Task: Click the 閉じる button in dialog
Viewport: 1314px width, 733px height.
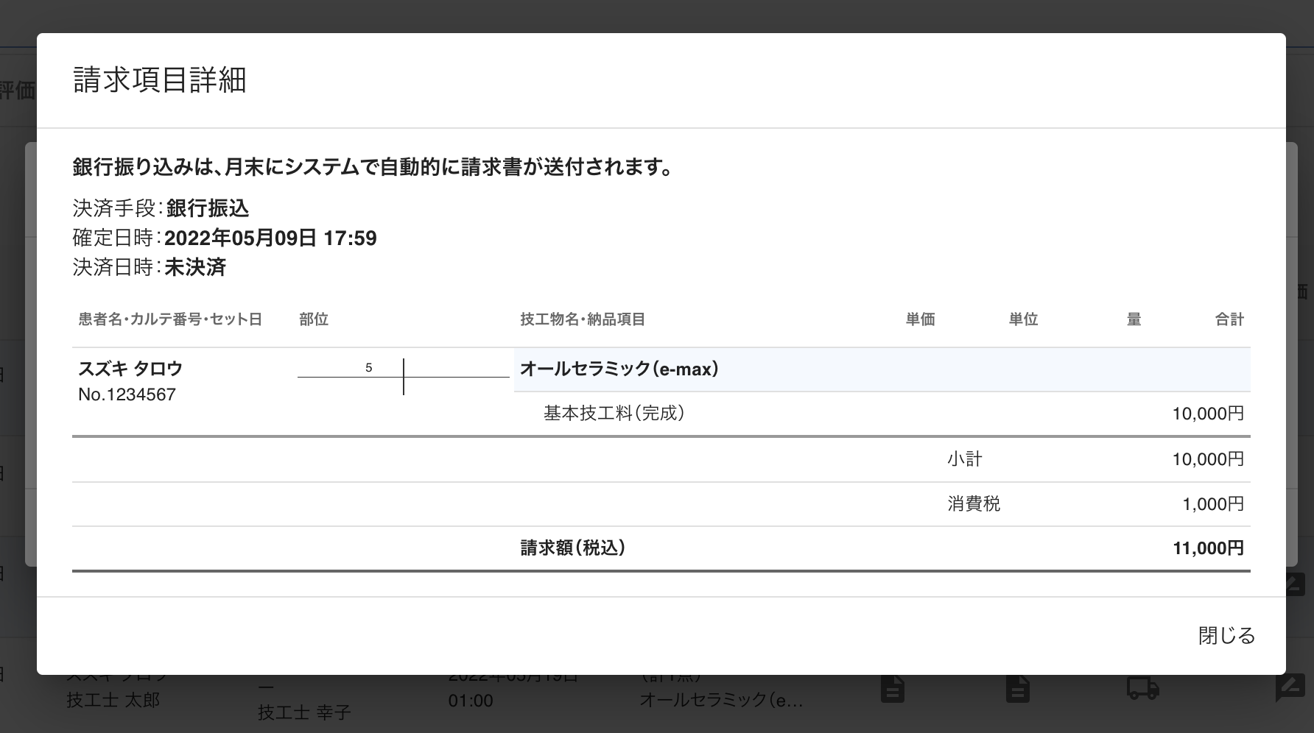Action: [x=1226, y=635]
